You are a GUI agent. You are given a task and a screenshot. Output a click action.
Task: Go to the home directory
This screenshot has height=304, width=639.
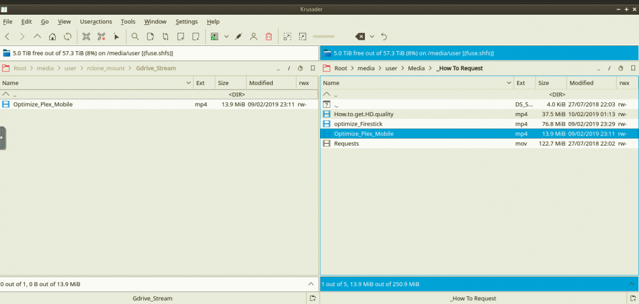52,36
